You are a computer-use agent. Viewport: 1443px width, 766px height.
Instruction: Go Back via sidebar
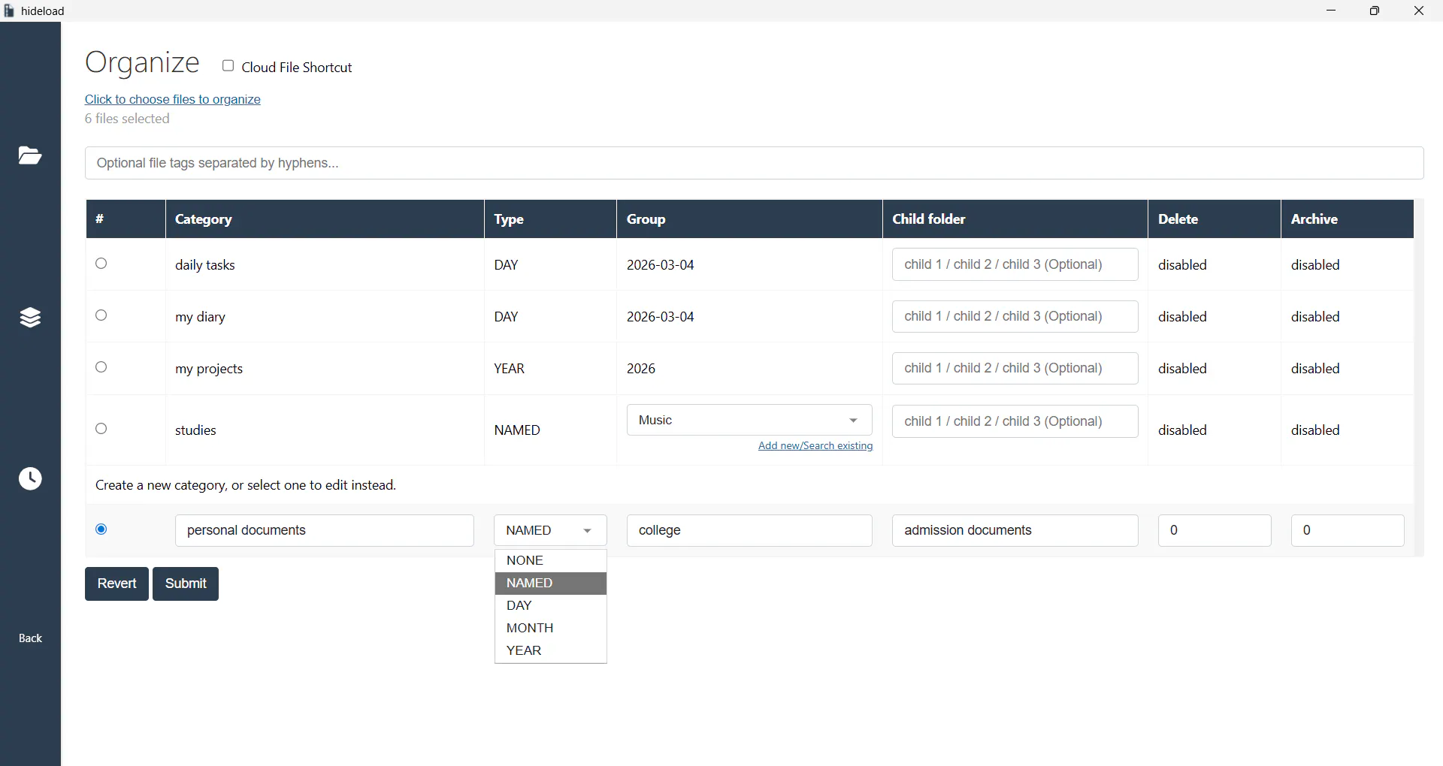[30, 638]
